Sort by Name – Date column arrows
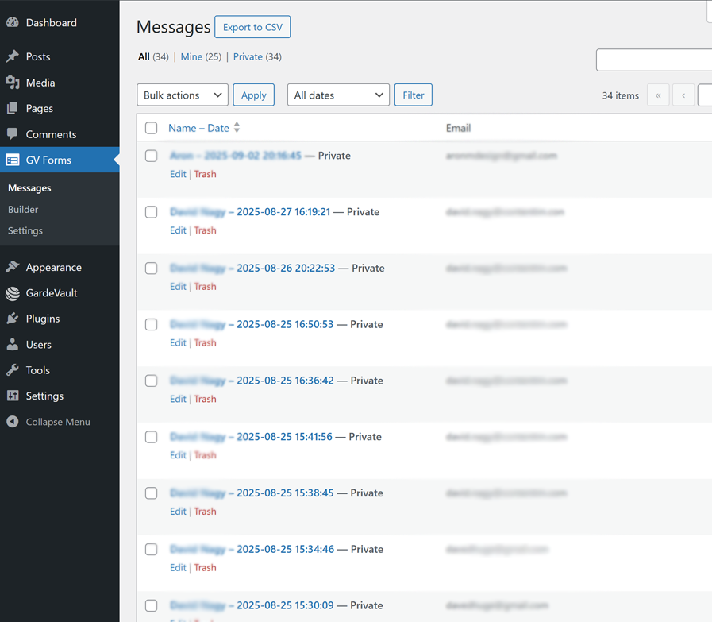The image size is (712, 622). [x=237, y=128]
